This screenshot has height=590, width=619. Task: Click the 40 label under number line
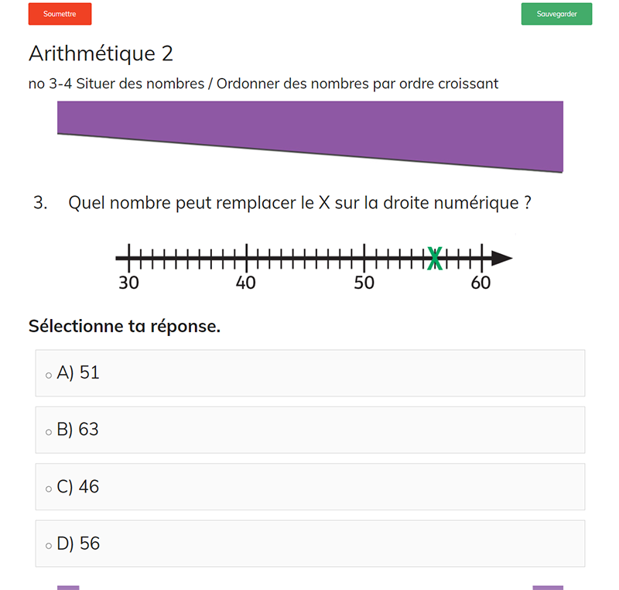[x=246, y=283]
